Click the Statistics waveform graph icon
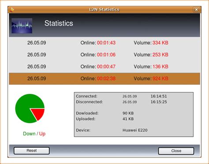 22,26
